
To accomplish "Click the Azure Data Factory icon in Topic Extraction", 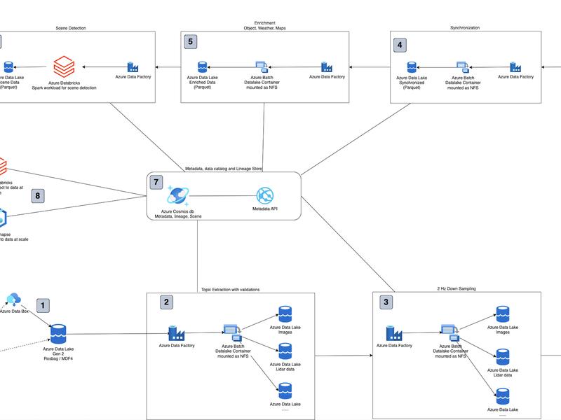I will tap(177, 333).
